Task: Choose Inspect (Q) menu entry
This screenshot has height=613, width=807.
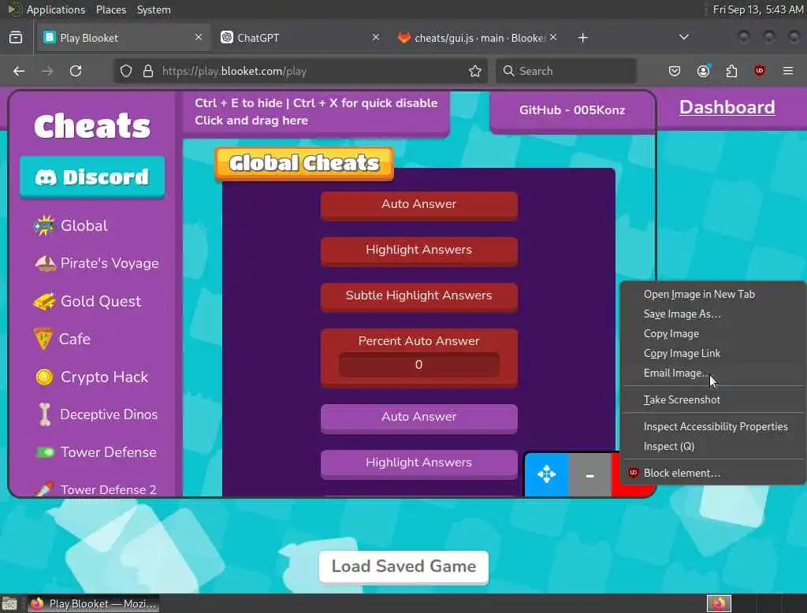Action: (712, 446)
